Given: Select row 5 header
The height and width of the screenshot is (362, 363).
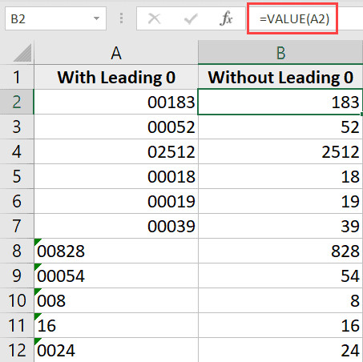Looking at the screenshot, I should (x=17, y=176).
